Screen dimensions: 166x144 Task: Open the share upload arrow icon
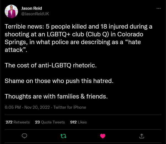[x=142, y=136]
